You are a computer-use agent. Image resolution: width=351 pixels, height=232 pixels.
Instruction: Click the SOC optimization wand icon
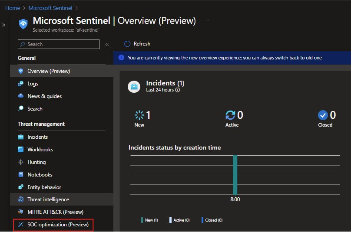click(20, 224)
